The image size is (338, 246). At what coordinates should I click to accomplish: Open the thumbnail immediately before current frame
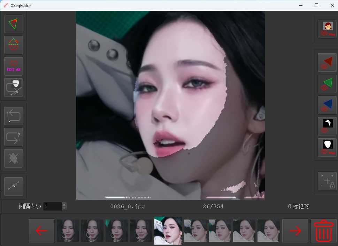click(141, 231)
